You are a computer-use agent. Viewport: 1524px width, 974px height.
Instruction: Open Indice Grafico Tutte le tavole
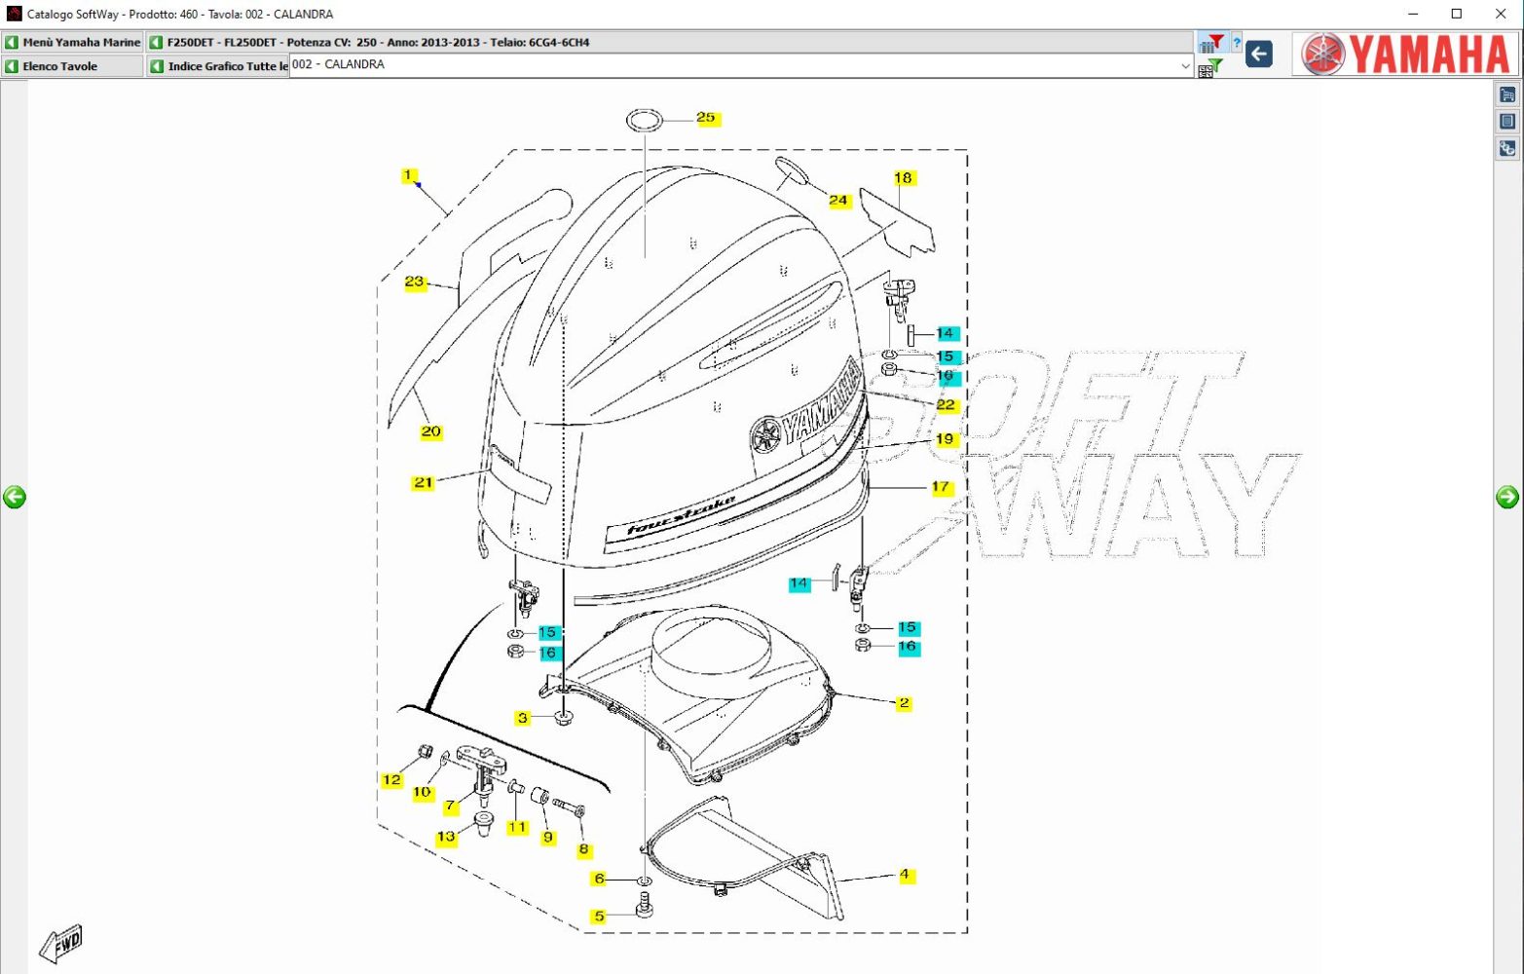pos(218,66)
